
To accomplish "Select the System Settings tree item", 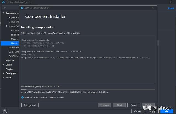I will [13, 26].
